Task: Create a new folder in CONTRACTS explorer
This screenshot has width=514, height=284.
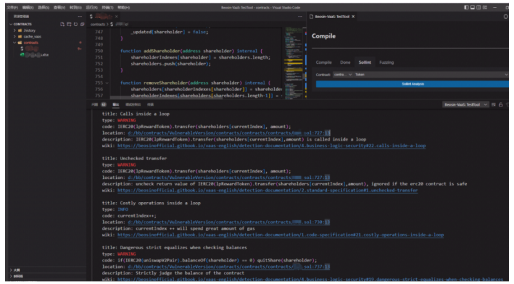Action: (x=69, y=25)
